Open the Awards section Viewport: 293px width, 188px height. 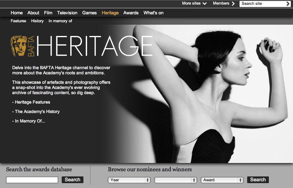pyautogui.click(x=131, y=13)
